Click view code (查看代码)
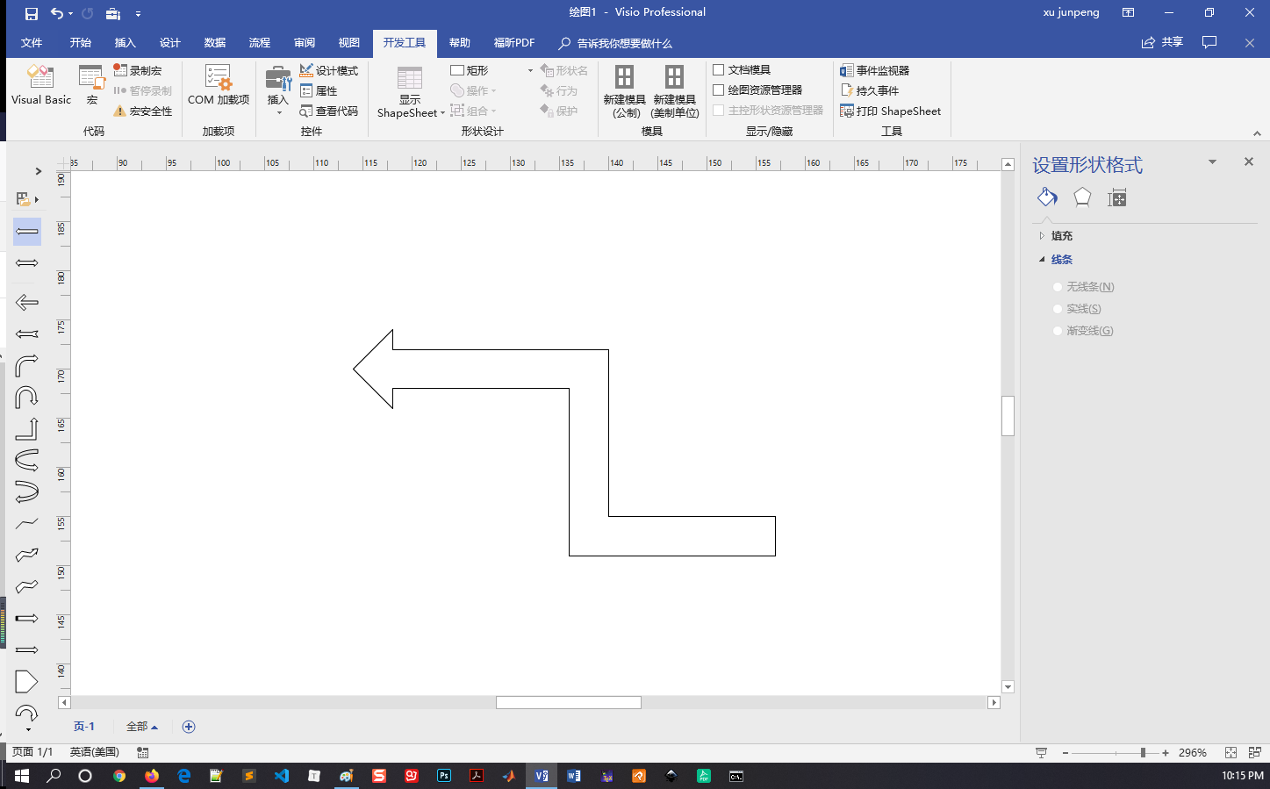This screenshot has height=789, width=1270. coord(329,111)
